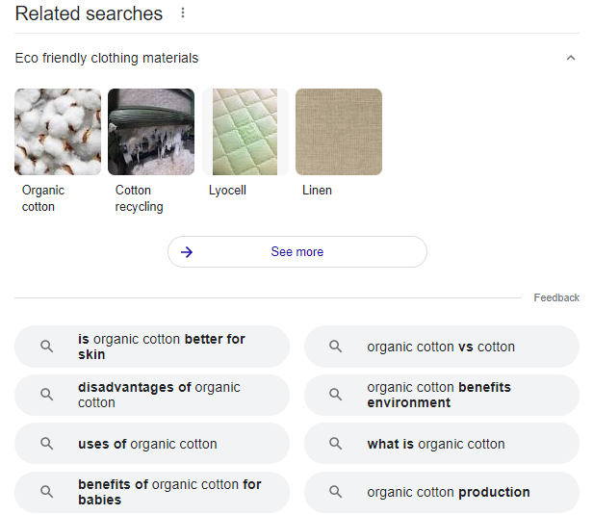Click the Organic cotton label text

(x=43, y=198)
